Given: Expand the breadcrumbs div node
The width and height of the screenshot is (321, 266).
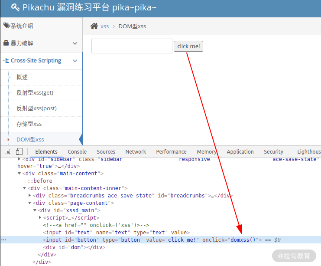Looking at the screenshot, I should [x=30, y=195].
